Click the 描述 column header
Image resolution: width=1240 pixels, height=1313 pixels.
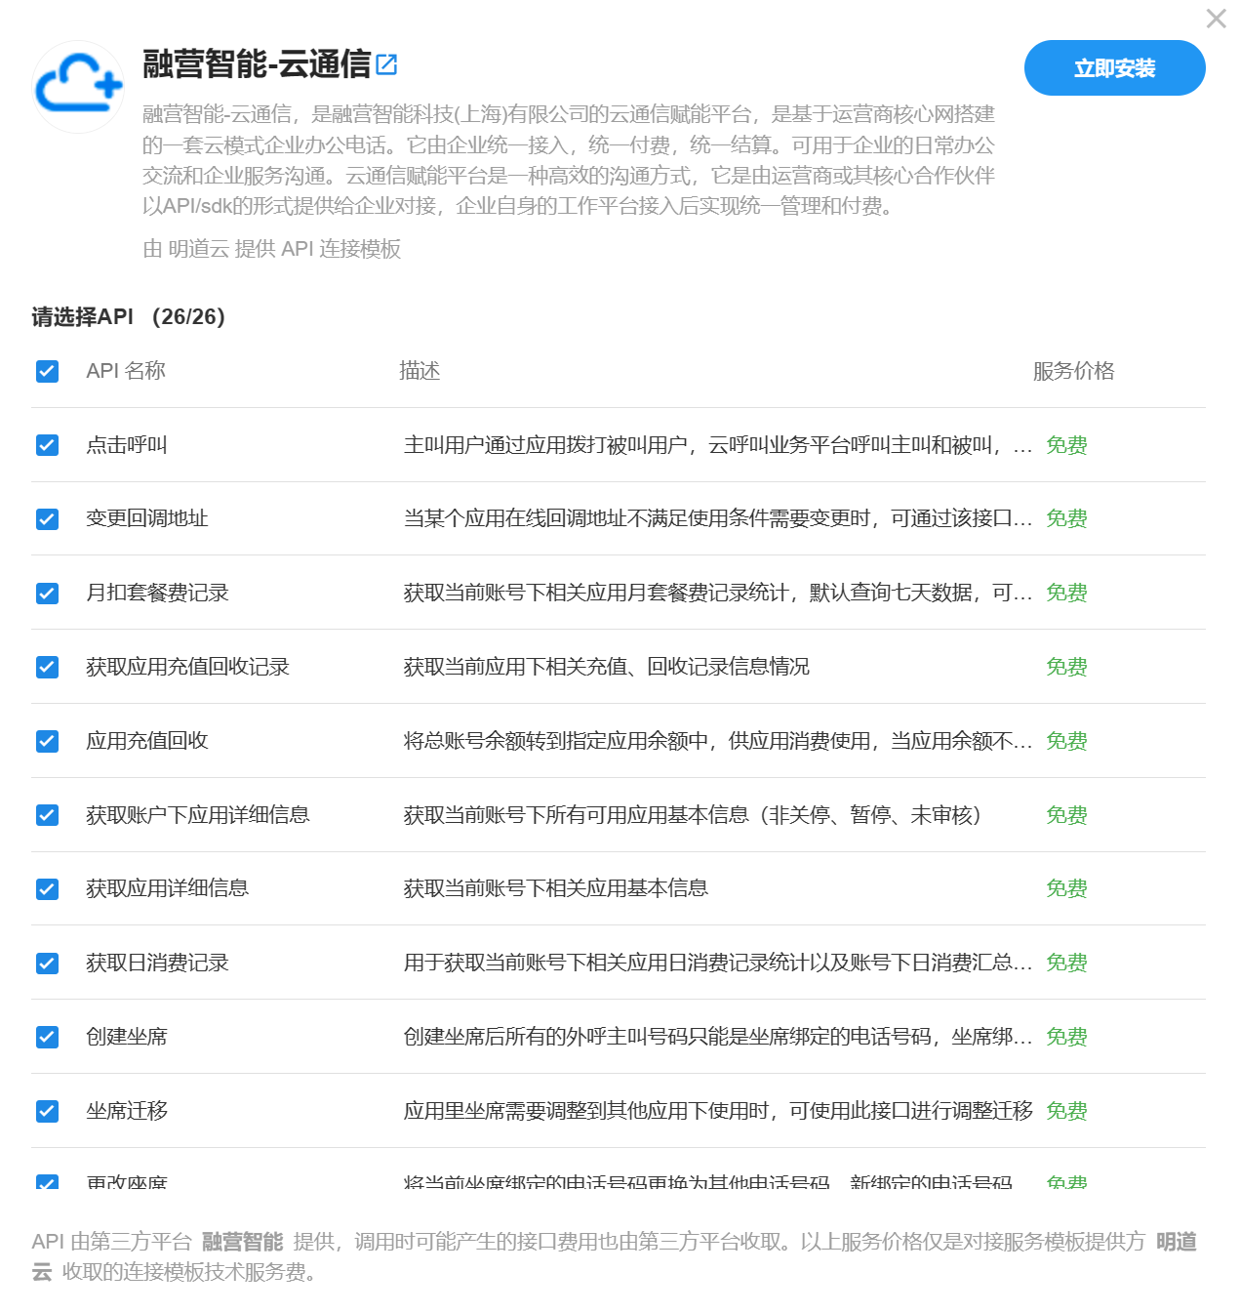pyautogui.click(x=420, y=371)
